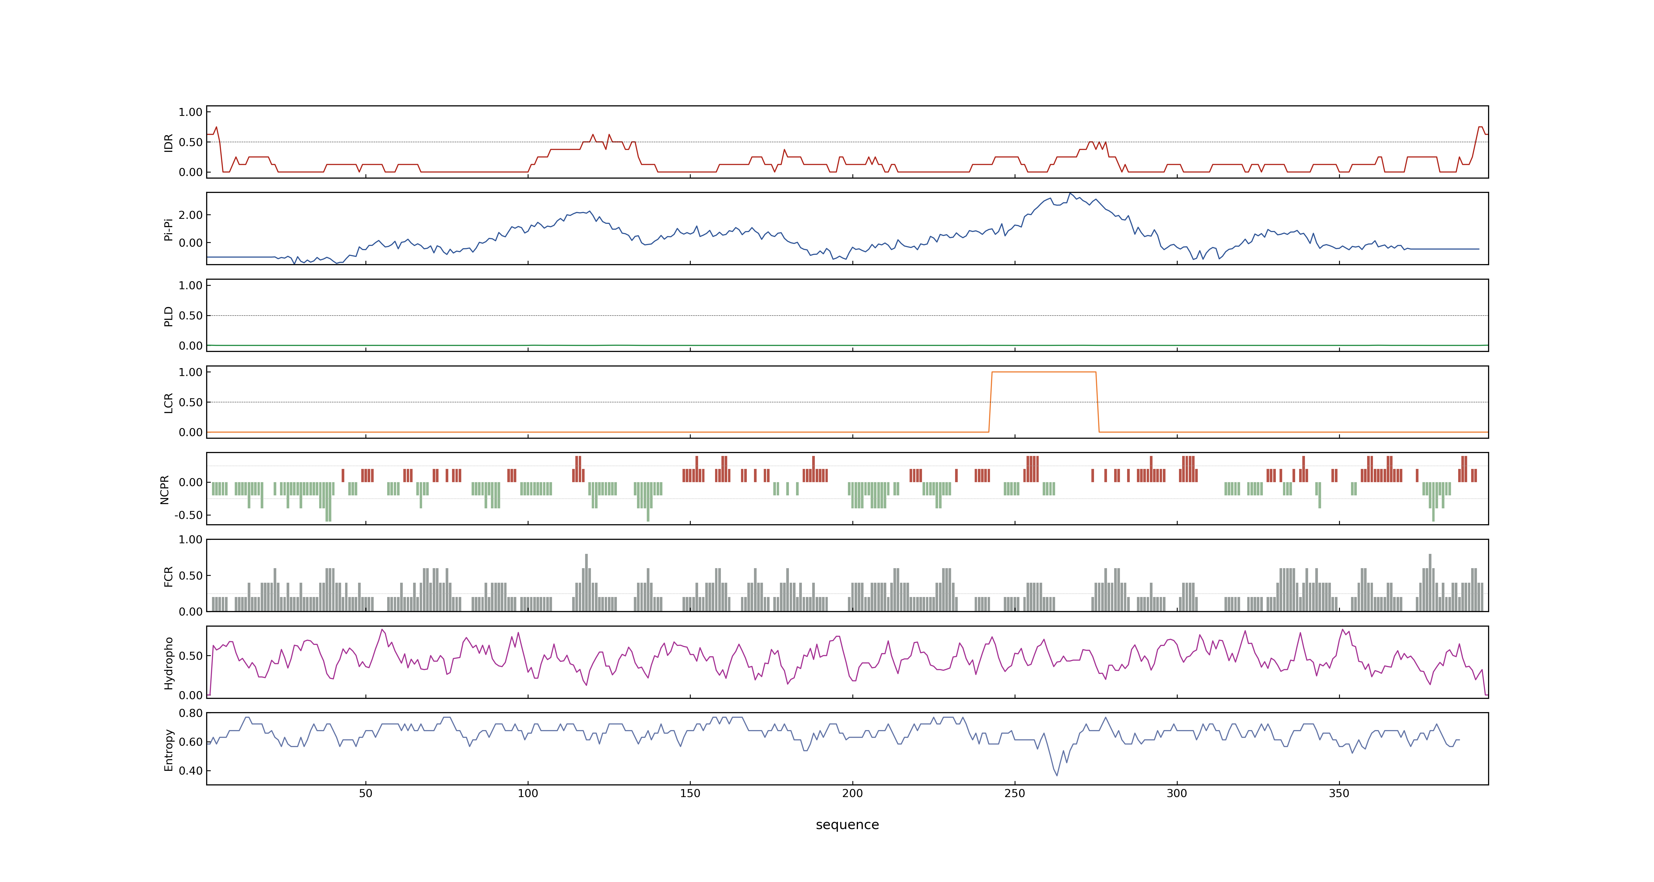
Task: Click the Entropy minimum dip near 263
Action: point(1057,775)
